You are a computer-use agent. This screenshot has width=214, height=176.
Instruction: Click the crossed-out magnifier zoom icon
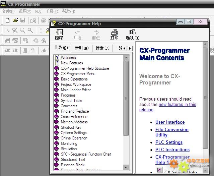point(15,30)
